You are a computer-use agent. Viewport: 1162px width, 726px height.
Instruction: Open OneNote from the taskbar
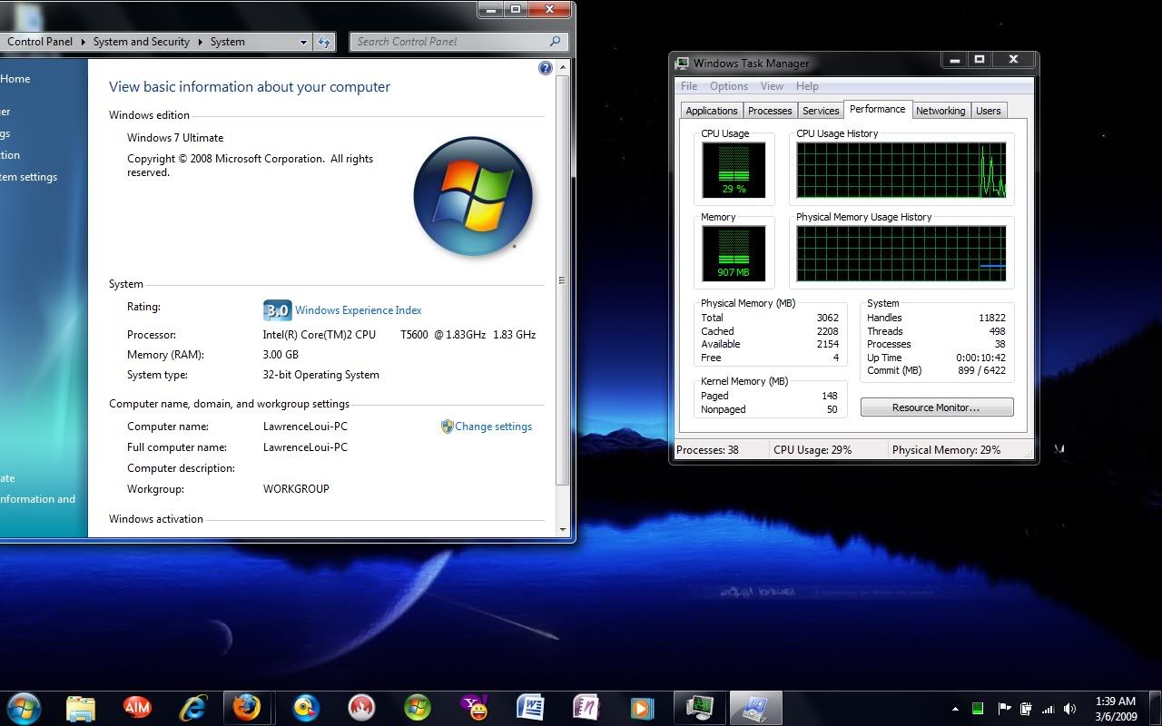tap(586, 708)
